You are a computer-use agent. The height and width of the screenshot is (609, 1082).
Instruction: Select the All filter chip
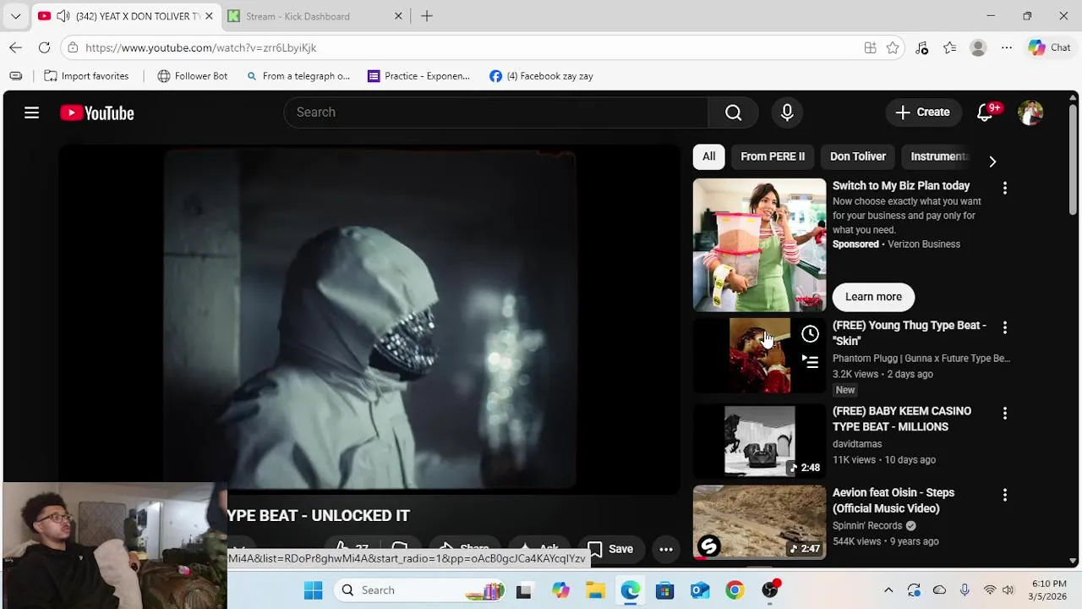pyautogui.click(x=708, y=156)
